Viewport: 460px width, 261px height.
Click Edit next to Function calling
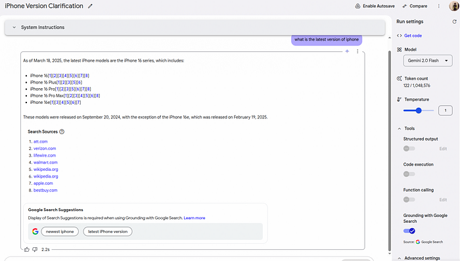point(443,200)
